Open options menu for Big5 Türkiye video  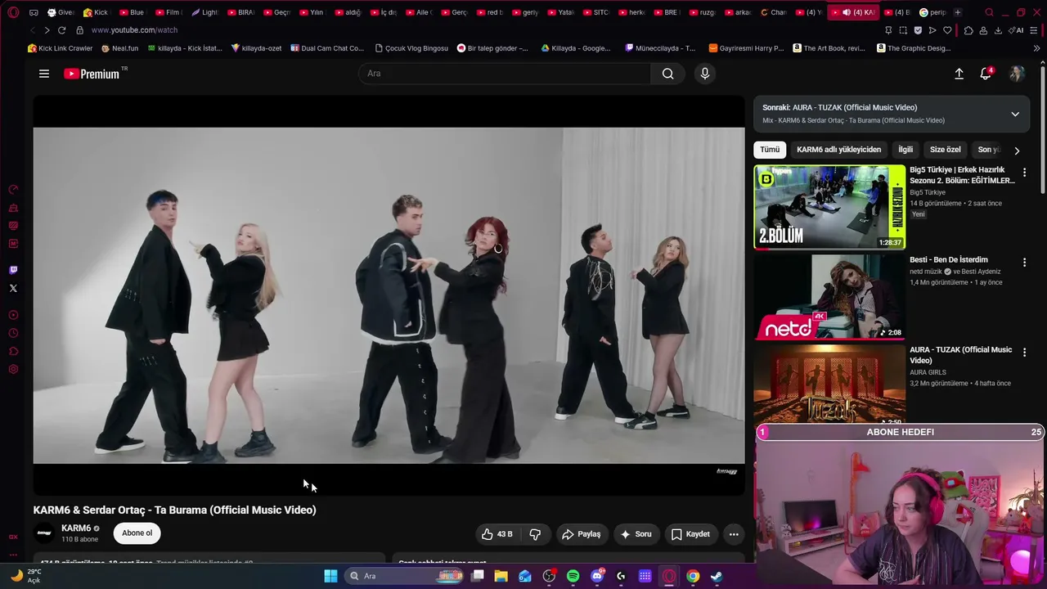click(1024, 173)
